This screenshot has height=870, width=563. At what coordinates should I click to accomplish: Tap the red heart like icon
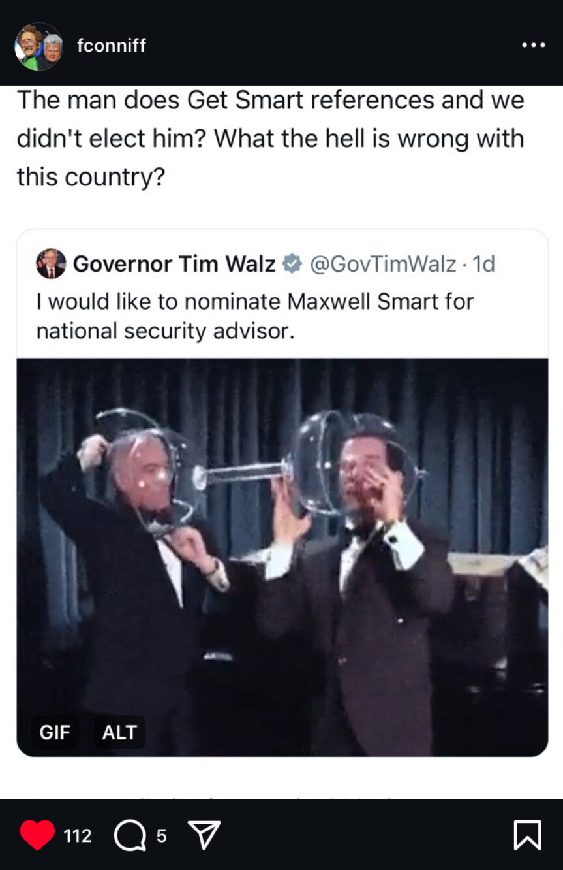pyautogui.click(x=37, y=835)
